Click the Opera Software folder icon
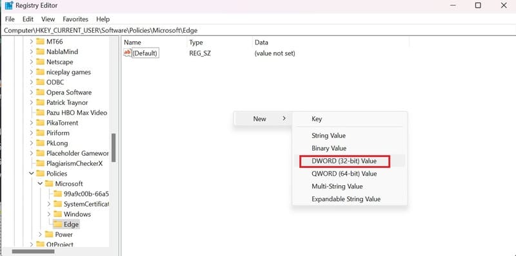 coord(40,93)
